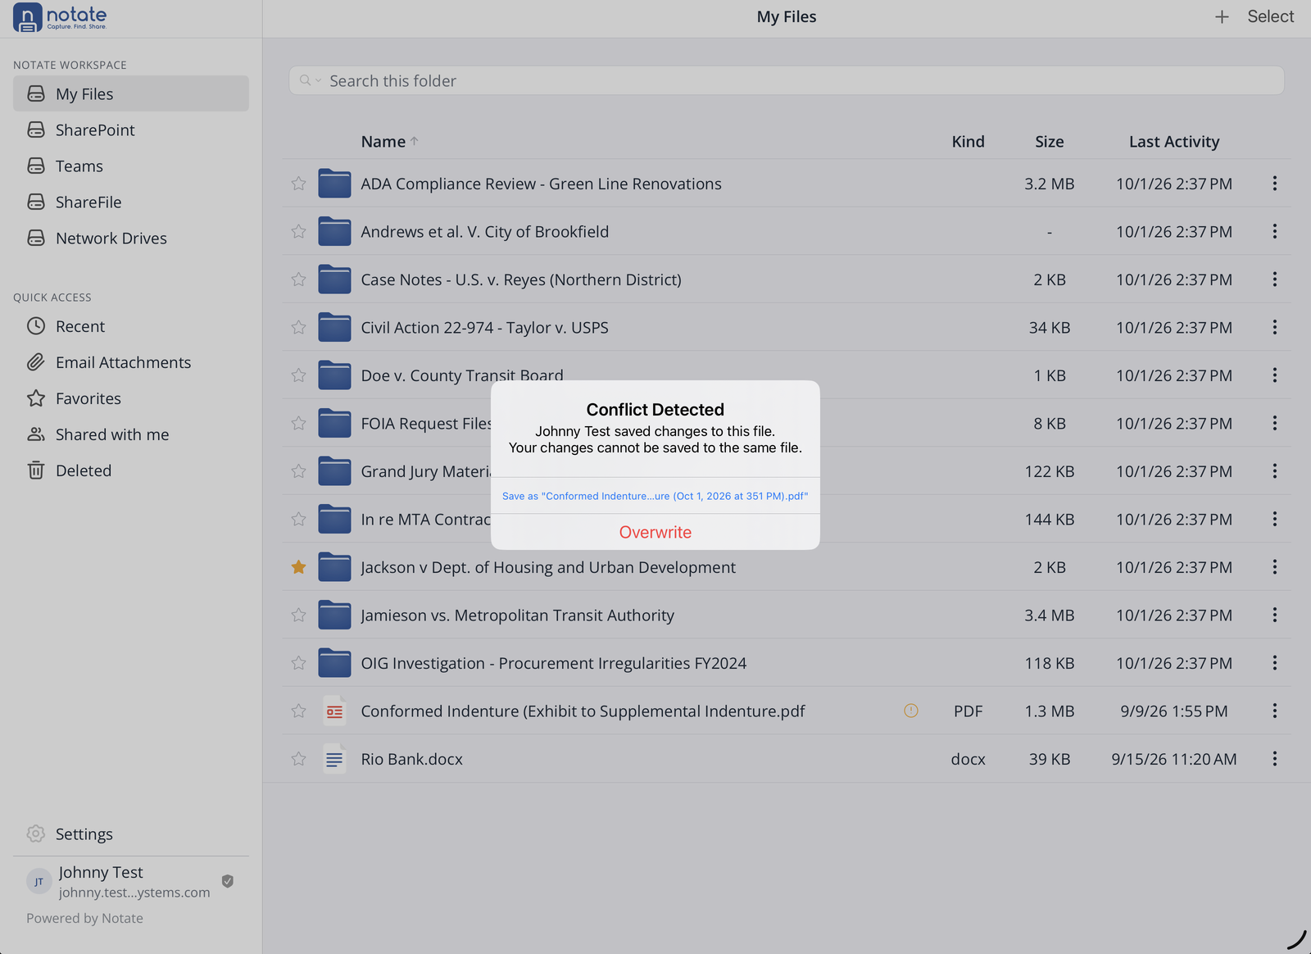
Task: Open the Settings gear
Action: pyautogui.click(x=35, y=834)
